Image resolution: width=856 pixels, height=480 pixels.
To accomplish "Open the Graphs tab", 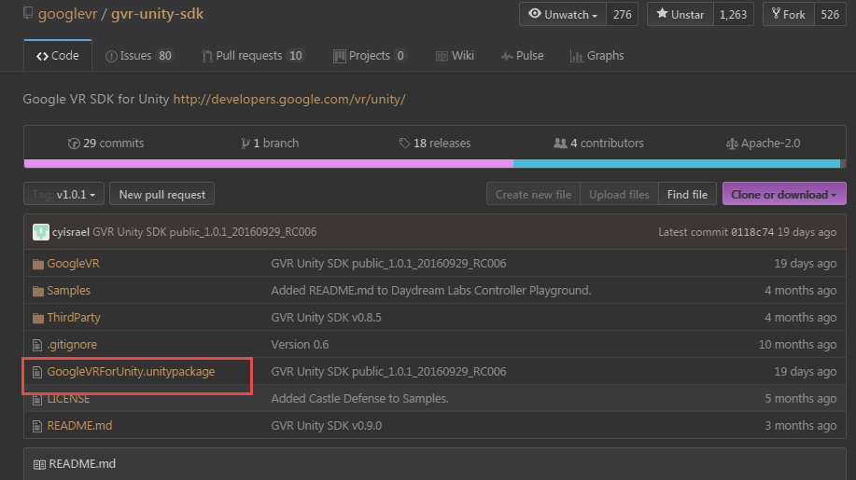I will pyautogui.click(x=597, y=56).
